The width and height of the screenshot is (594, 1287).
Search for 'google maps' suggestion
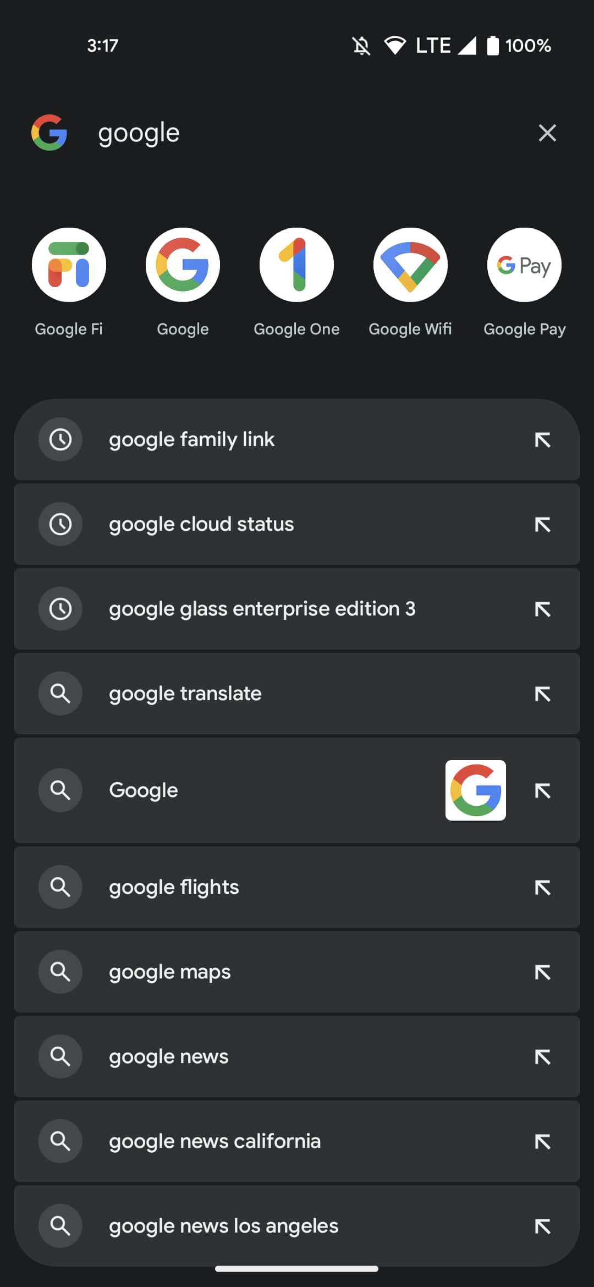pos(170,972)
